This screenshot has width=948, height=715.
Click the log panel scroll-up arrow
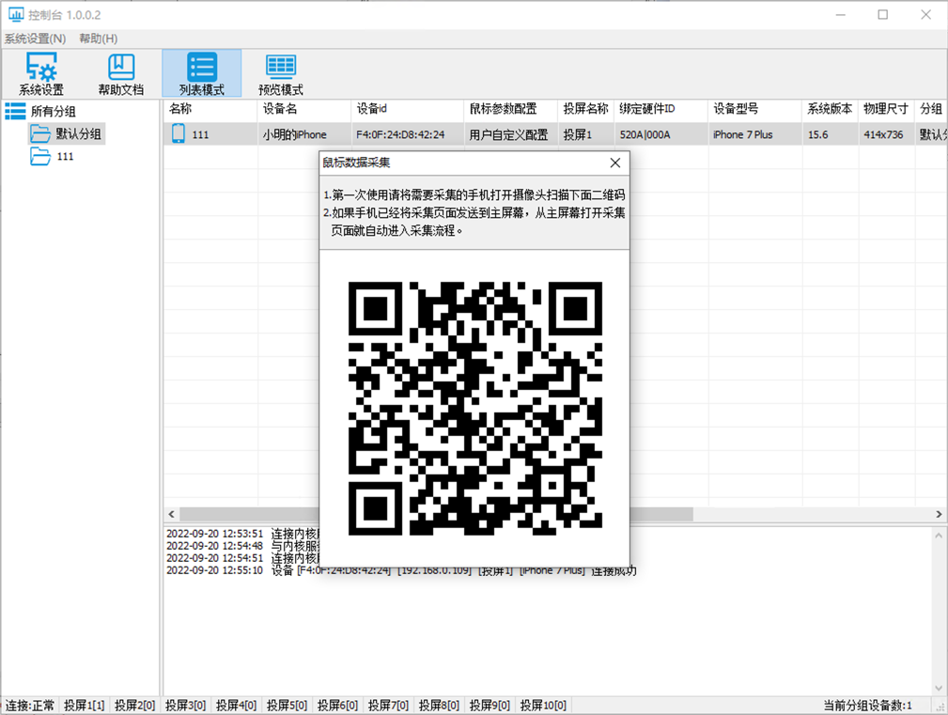[x=939, y=536]
